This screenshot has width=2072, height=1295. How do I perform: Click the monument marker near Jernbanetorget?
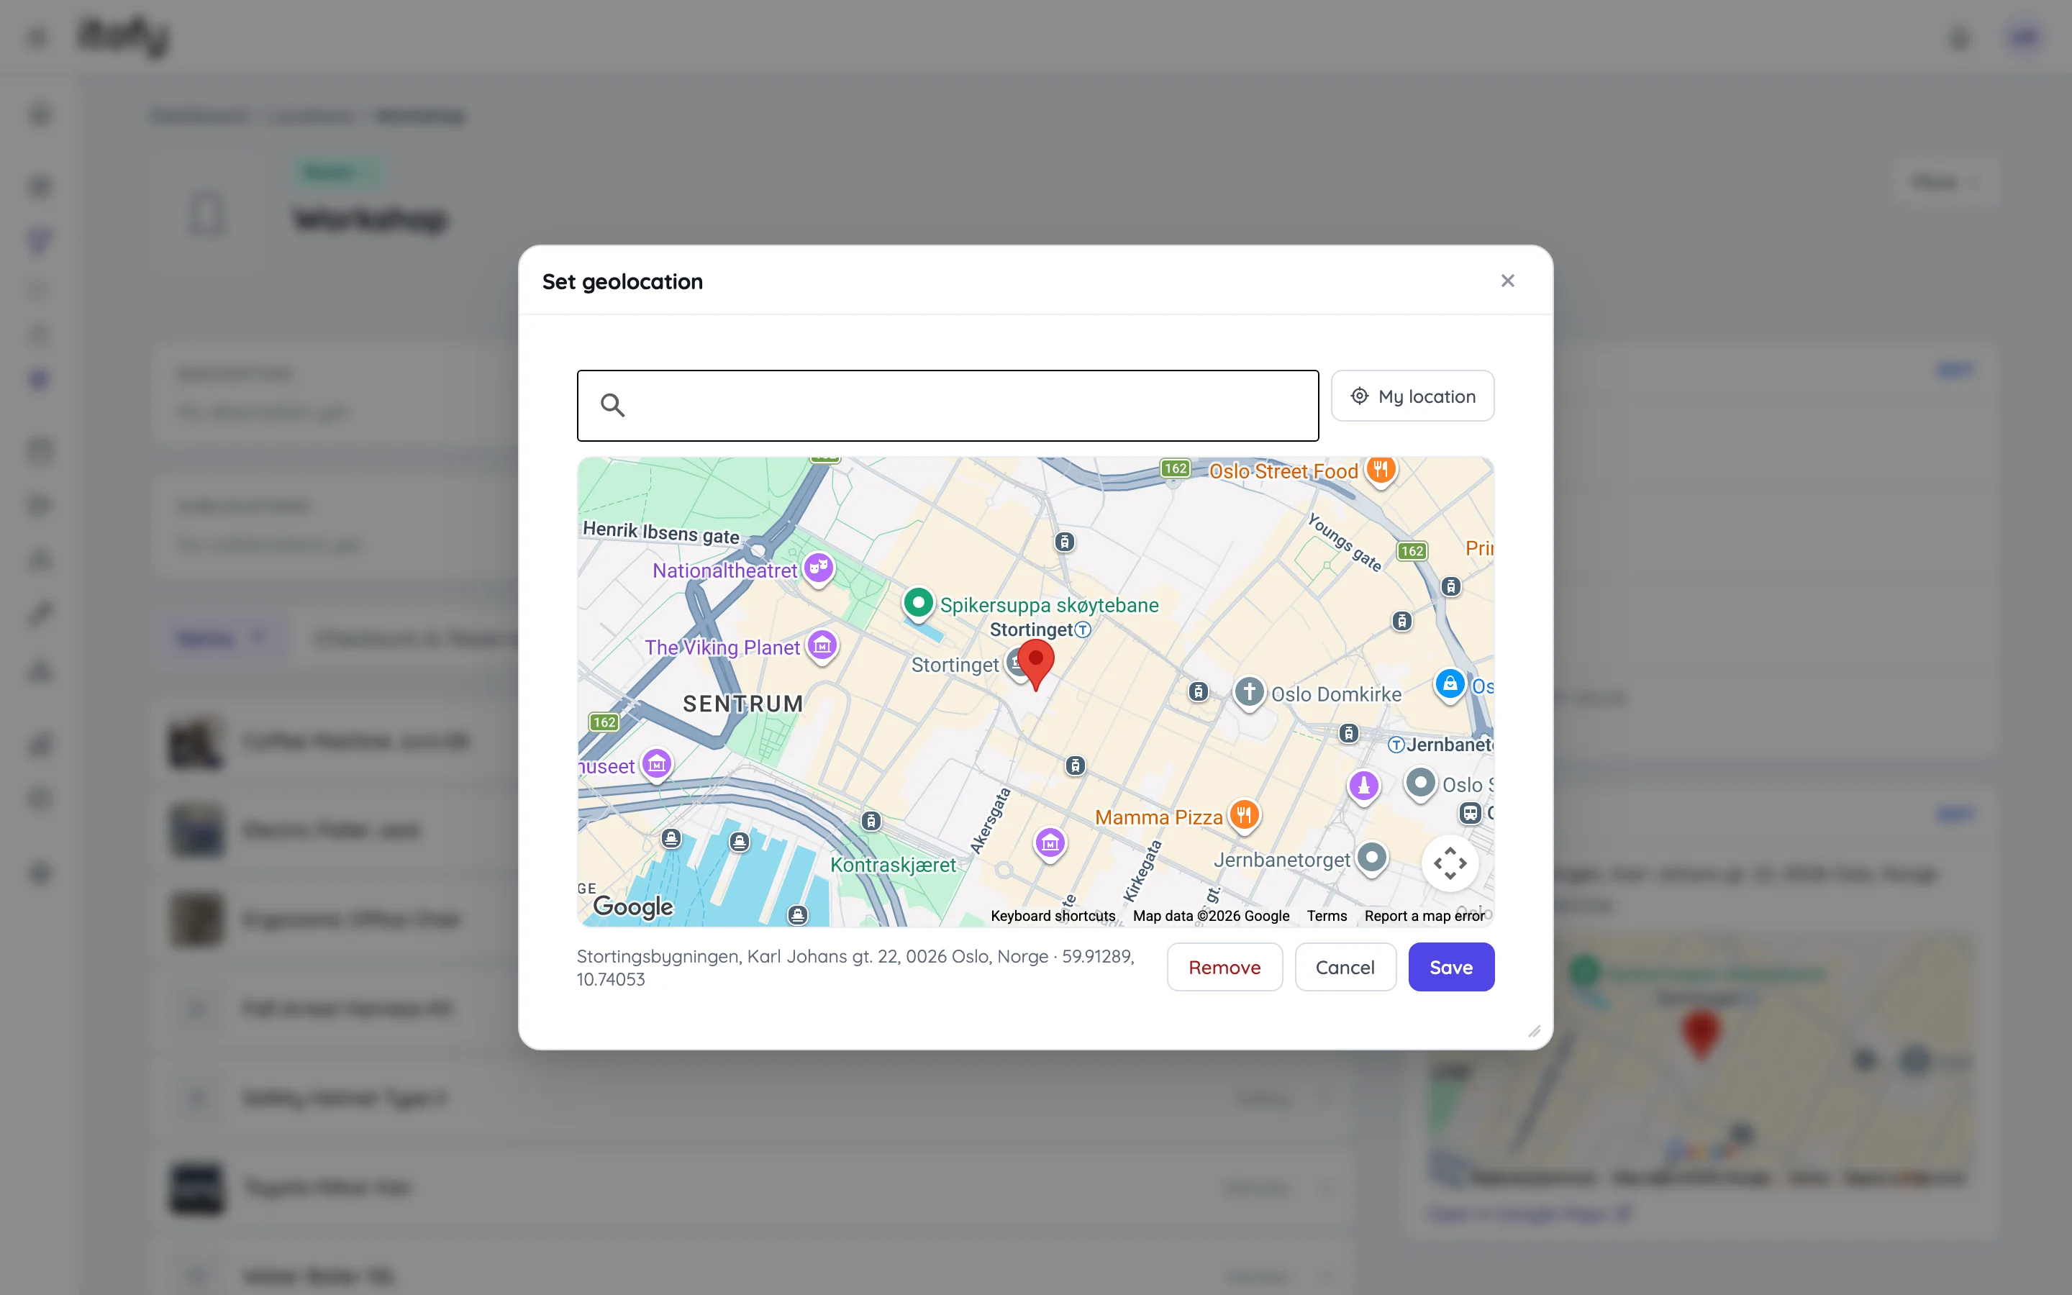click(x=1364, y=786)
